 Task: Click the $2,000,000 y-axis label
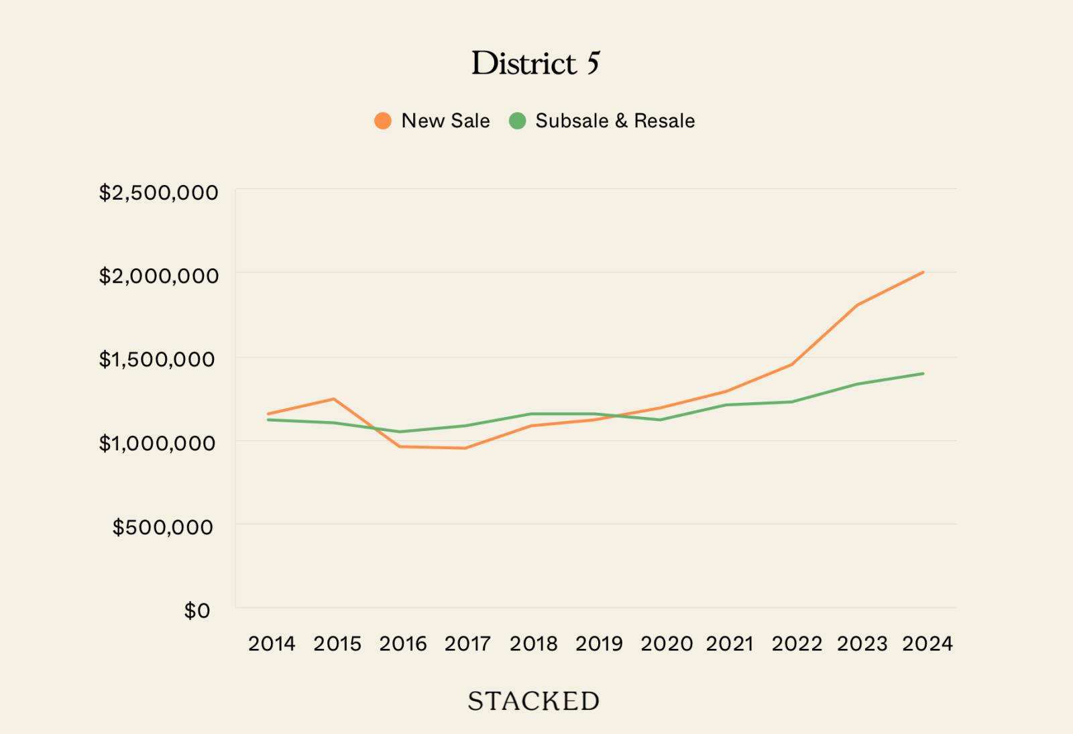tap(159, 276)
